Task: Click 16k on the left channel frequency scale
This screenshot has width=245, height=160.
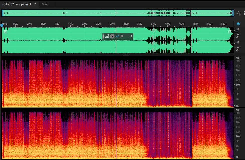Action: click(x=238, y=70)
